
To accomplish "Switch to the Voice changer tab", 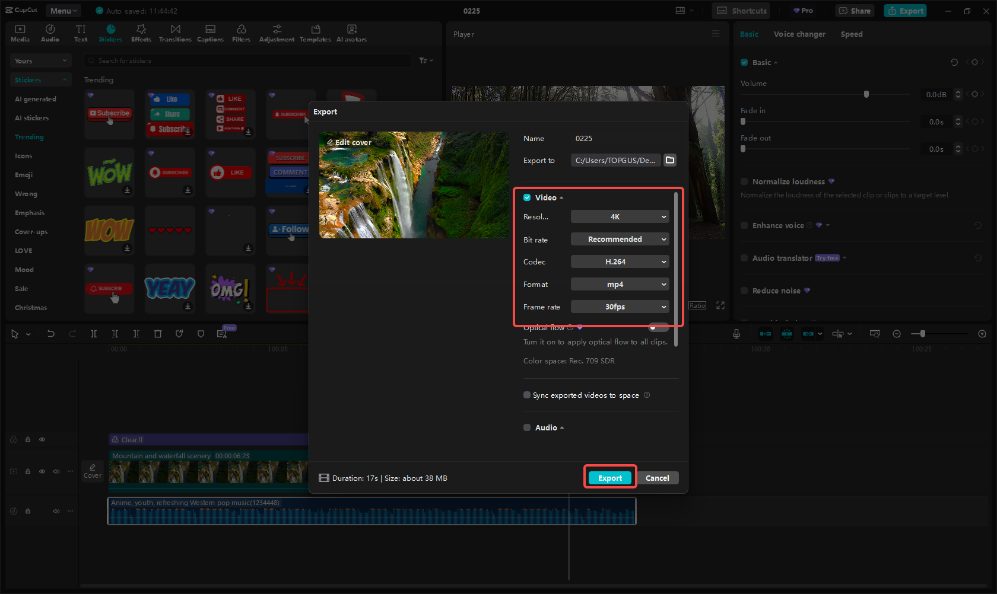I will pyautogui.click(x=799, y=34).
